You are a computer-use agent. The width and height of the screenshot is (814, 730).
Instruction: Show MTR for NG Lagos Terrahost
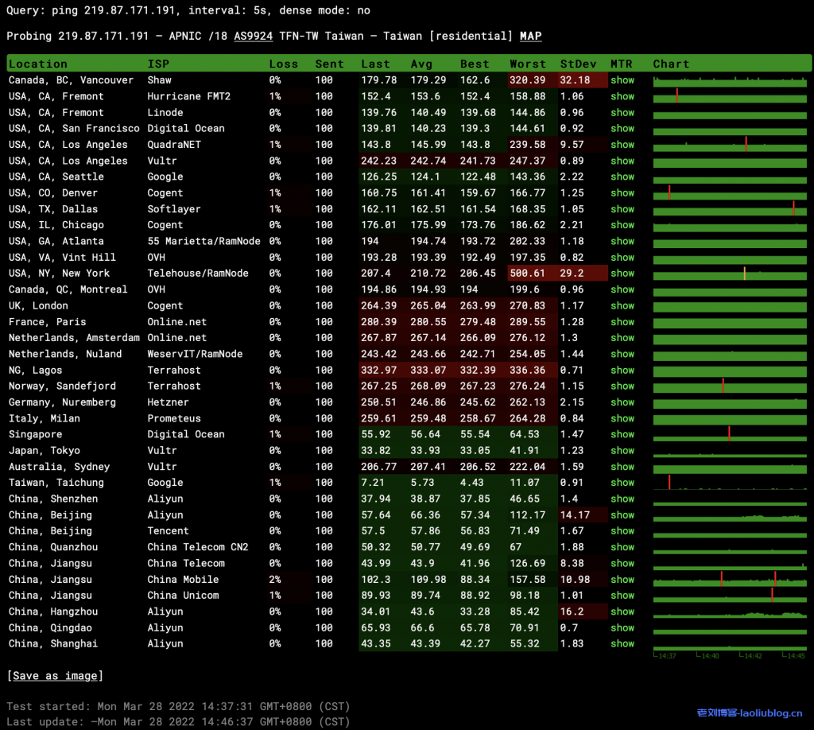click(x=622, y=371)
